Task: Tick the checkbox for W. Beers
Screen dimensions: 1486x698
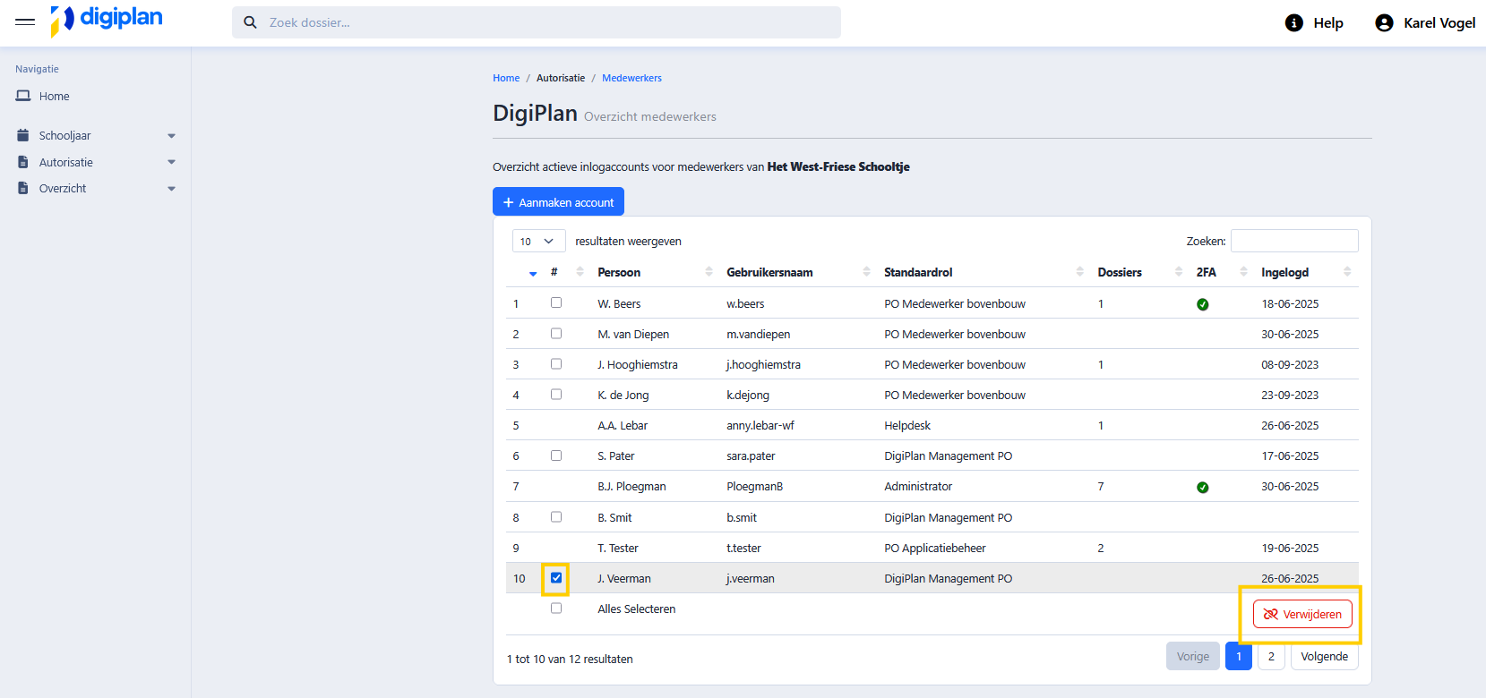Action: (556, 302)
